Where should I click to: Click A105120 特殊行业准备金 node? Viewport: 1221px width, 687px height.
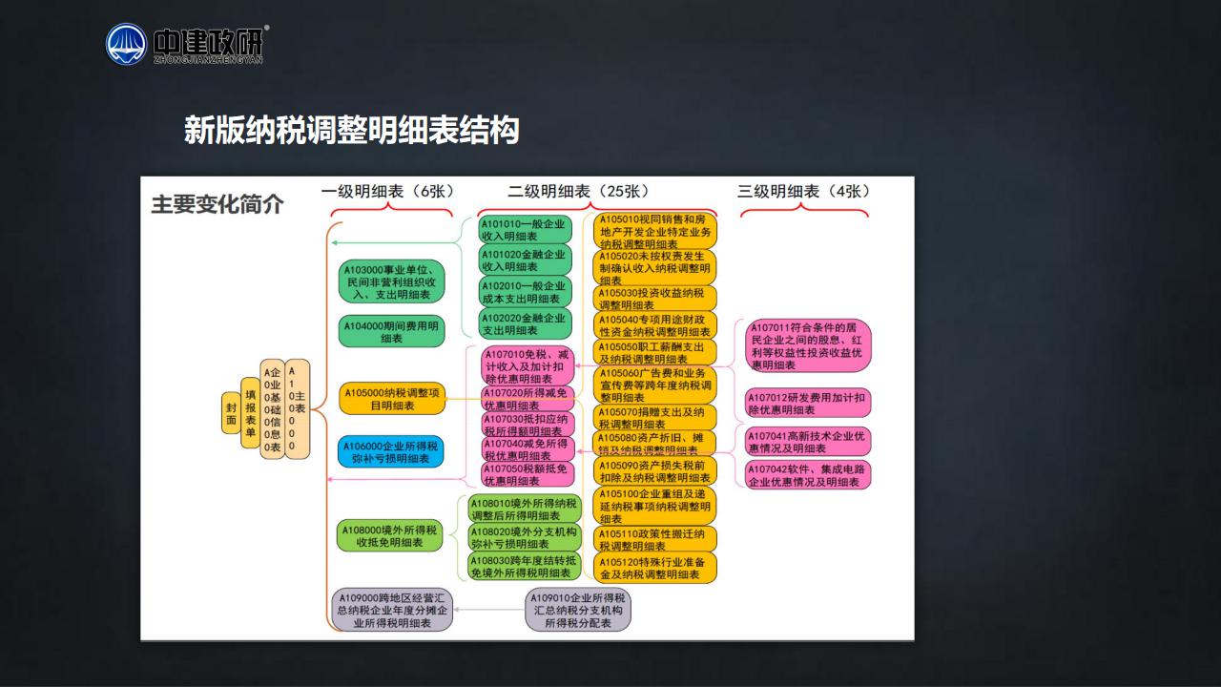[655, 567]
